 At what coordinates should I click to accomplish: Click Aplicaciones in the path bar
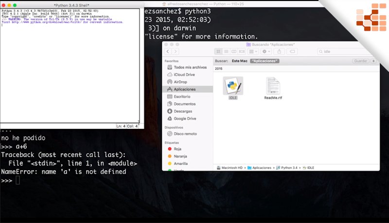pyautogui.click(x=259, y=168)
